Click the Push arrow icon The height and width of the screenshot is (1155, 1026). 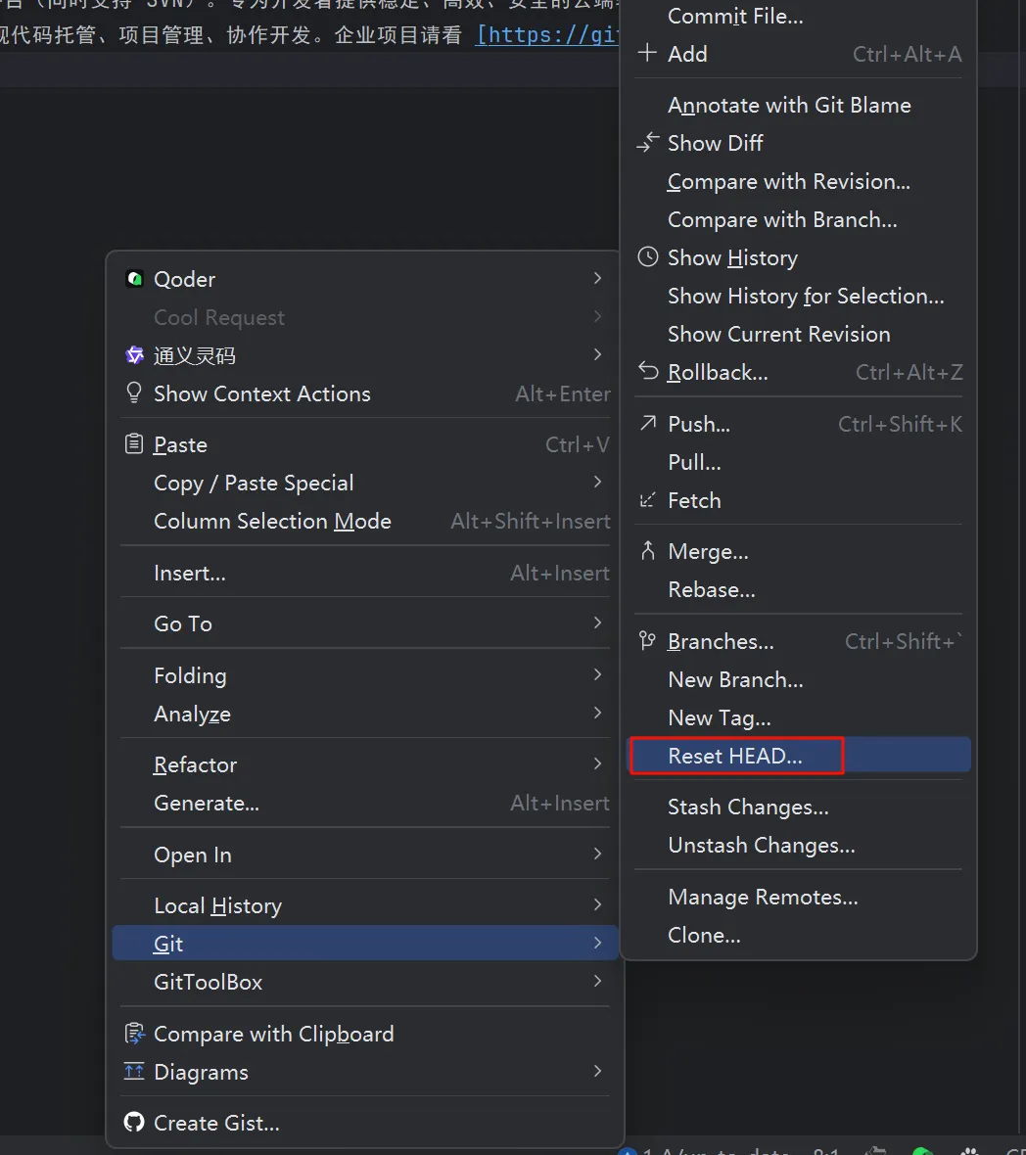pos(647,424)
